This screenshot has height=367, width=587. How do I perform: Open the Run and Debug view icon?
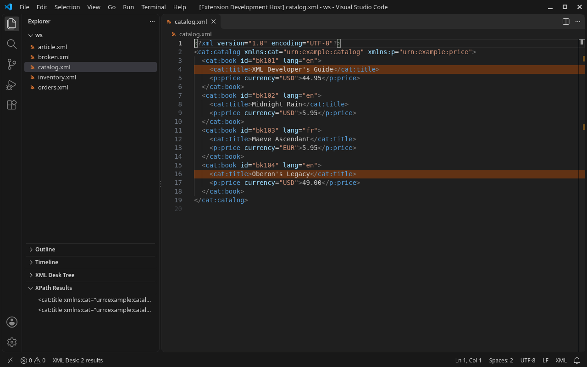tap(12, 85)
